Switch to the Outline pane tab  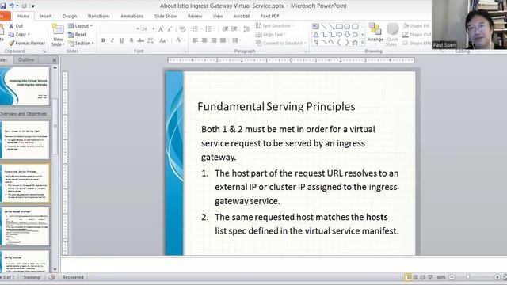(x=26, y=60)
